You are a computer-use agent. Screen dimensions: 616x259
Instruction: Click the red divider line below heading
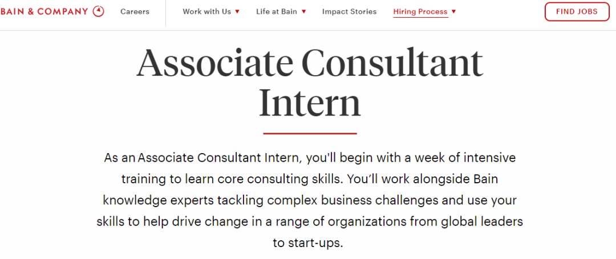click(x=310, y=134)
